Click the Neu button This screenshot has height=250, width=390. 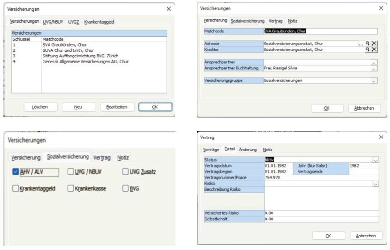point(79,107)
